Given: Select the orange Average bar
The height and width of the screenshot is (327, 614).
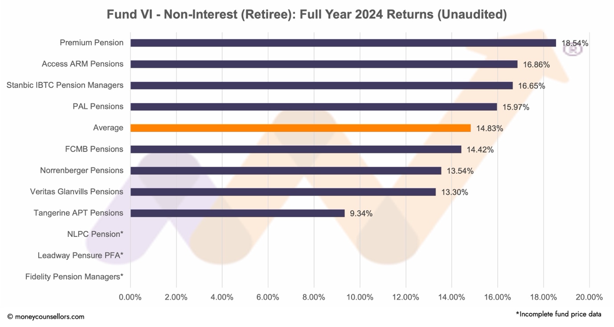Looking at the screenshot, I should (300, 128).
